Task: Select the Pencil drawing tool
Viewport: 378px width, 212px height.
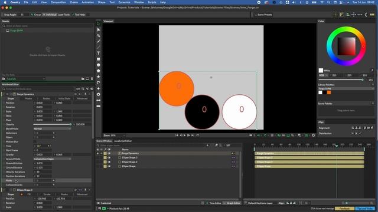Action: coord(99,41)
